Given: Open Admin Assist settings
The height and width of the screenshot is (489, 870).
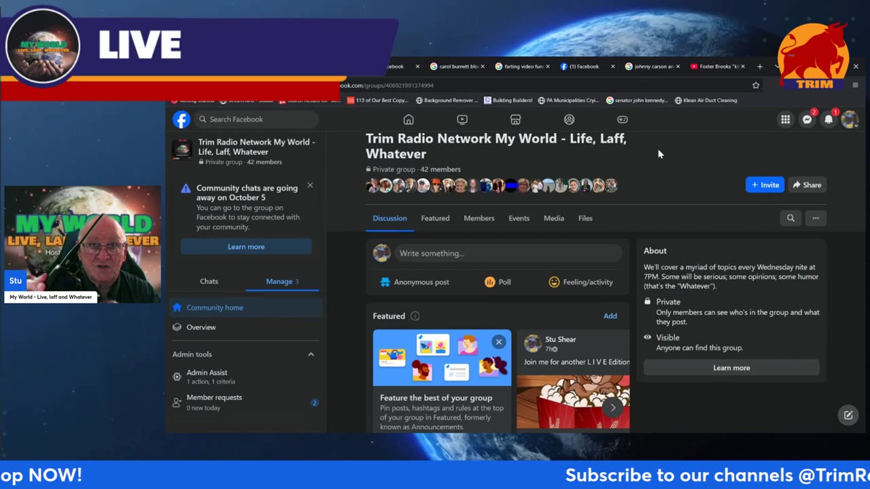Looking at the screenshot, I should pos(246,376).
